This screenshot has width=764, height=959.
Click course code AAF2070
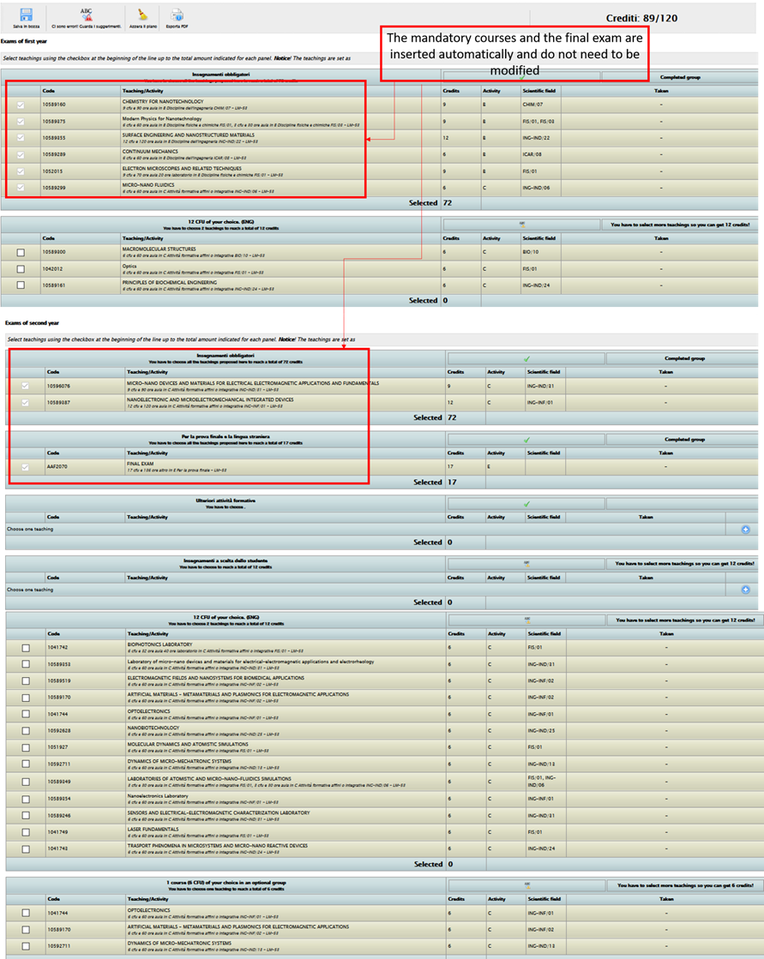click(x=57, y=467)
